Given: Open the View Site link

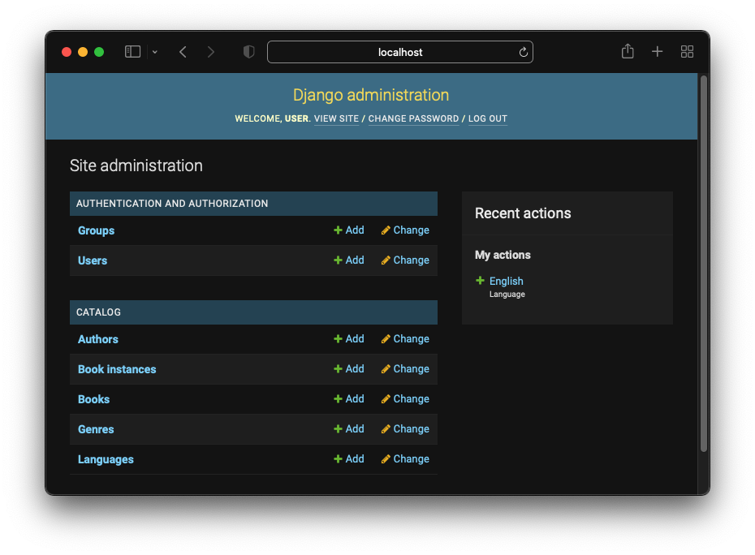Looking at the screenshot, I should pyautogui.click(x=336, y=118).
